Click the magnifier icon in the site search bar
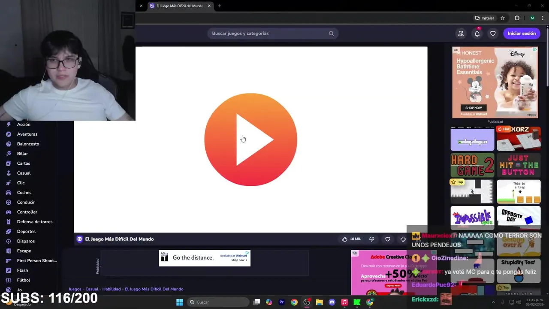 click(331, 33)
